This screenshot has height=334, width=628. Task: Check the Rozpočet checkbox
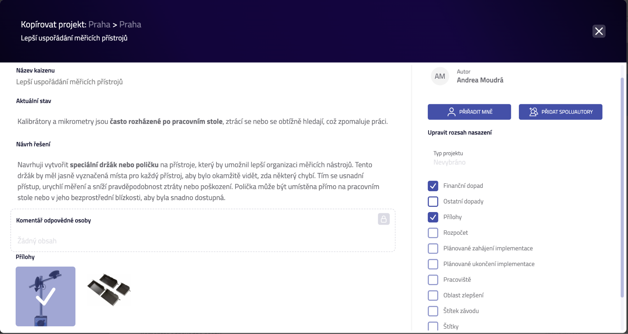[433, 233]
